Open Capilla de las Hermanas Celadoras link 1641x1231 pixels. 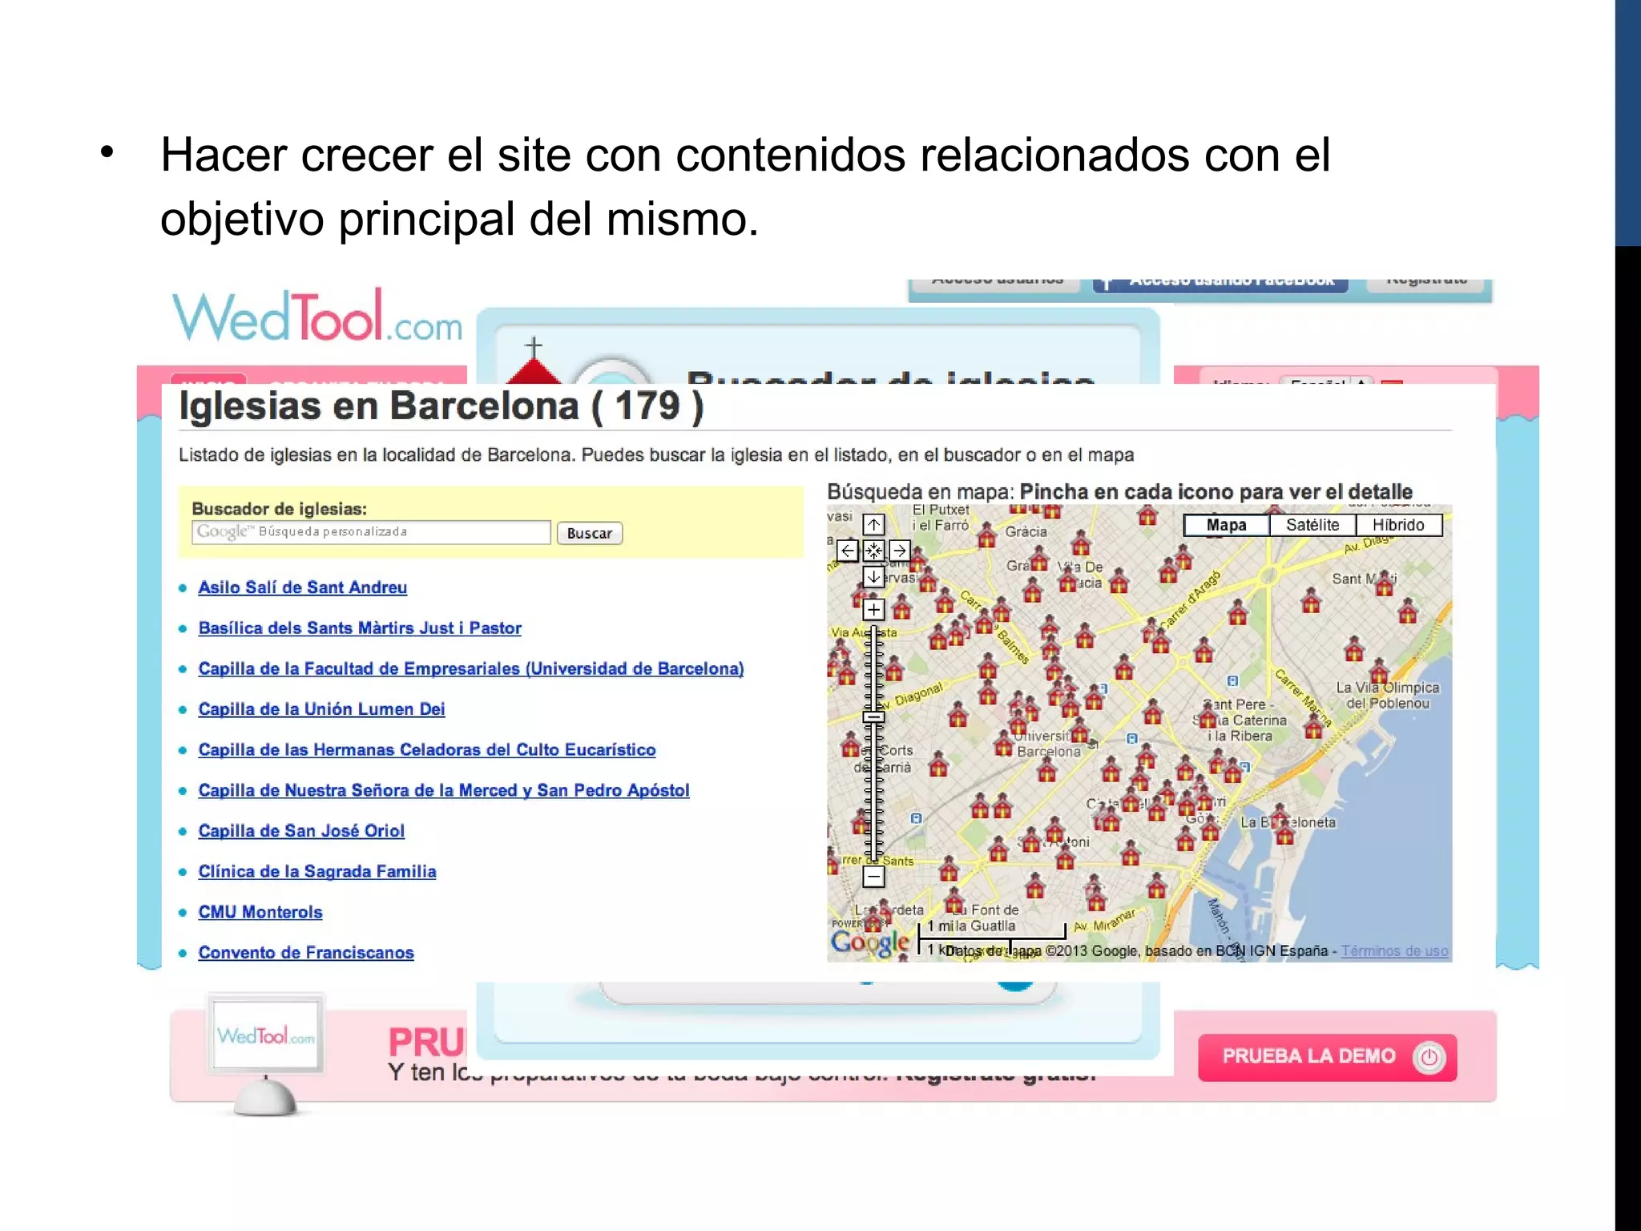pos(427,750)
